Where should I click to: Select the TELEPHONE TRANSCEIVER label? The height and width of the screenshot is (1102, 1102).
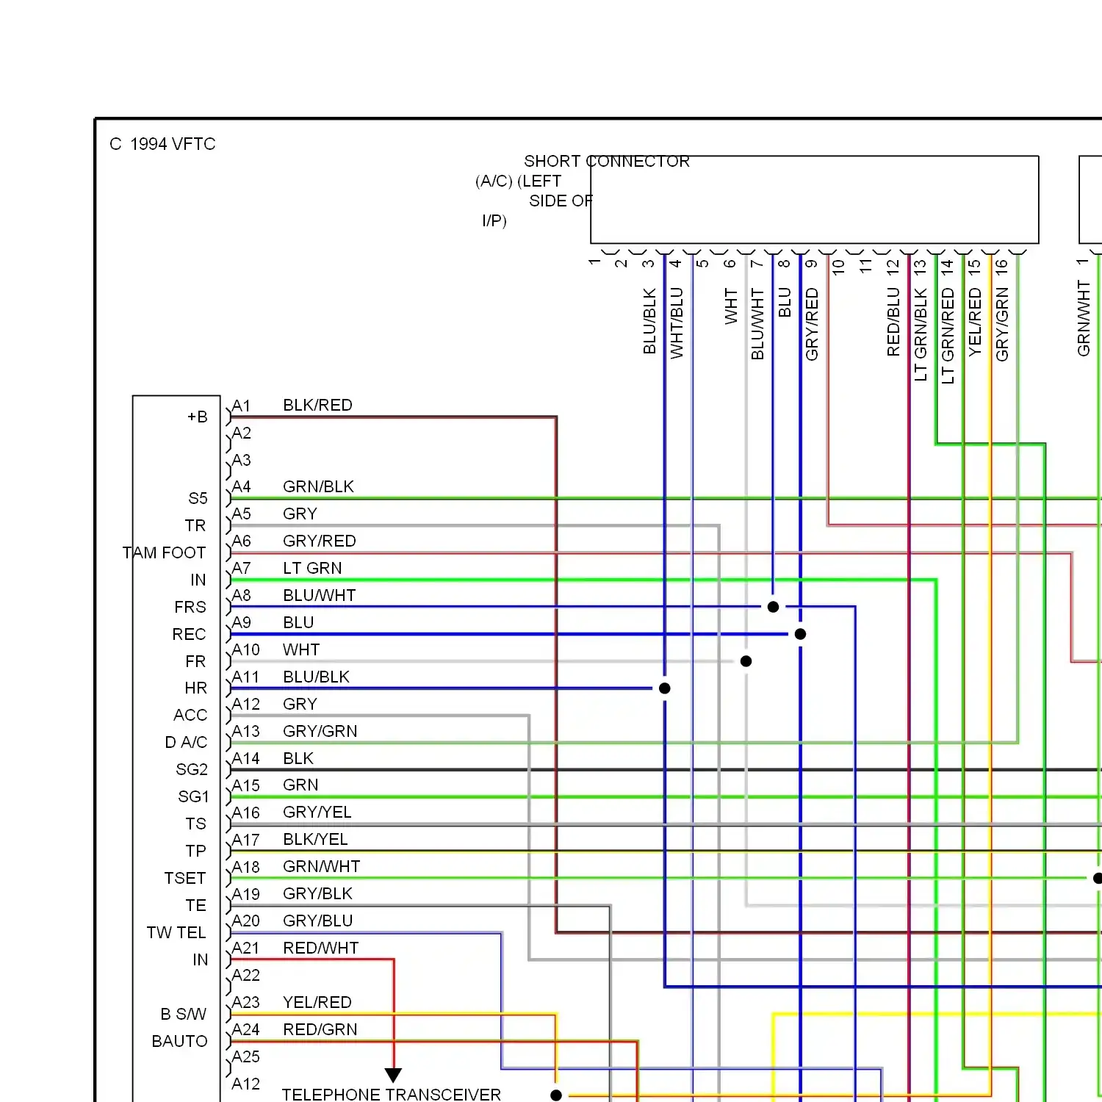point(391,1095)
